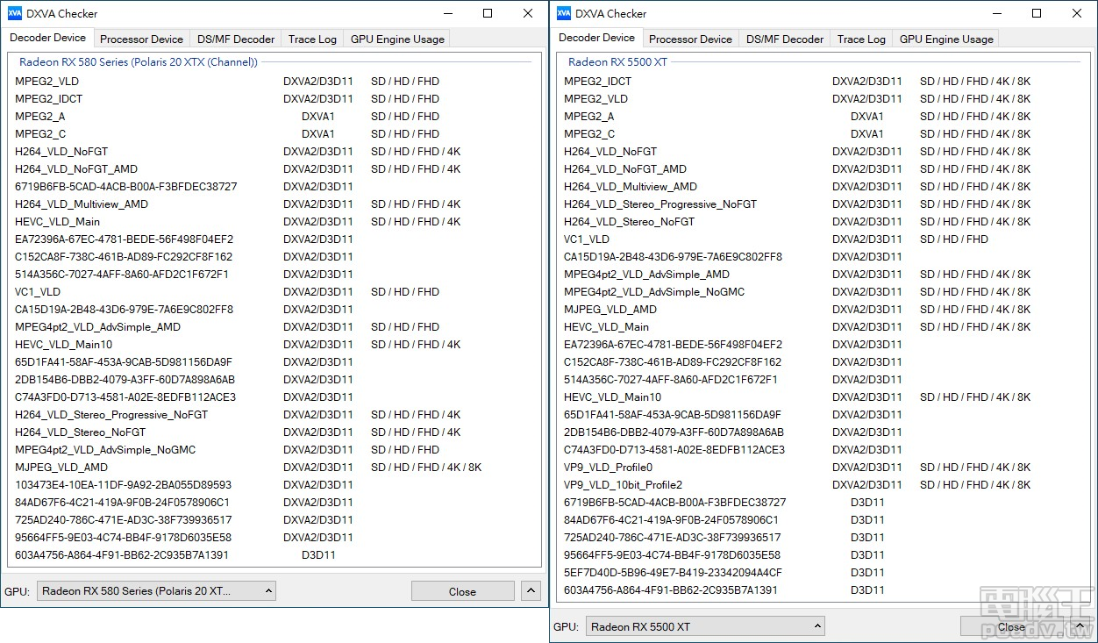Minimize the left DXVA Checker window
Image resolution: width=1098 pixels, height=643 pixels.
click(447, 13)
